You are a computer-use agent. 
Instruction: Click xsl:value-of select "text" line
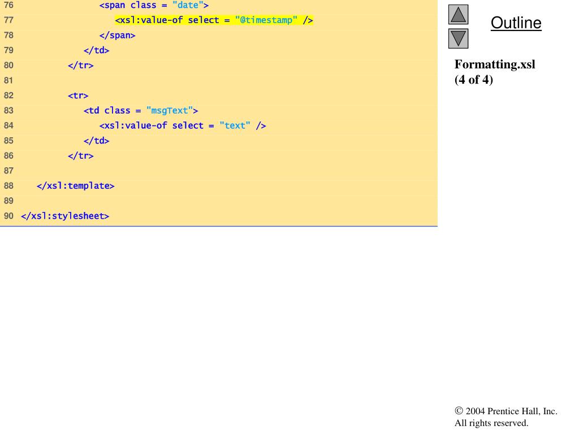coord(183,126)
